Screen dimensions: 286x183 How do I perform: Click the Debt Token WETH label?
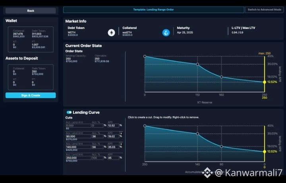pos(71,32)
